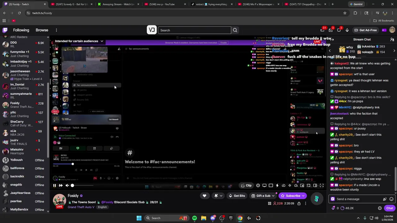Focus the Twitch search field
This screenshot has width=397, height=223.
click(194, 30)
